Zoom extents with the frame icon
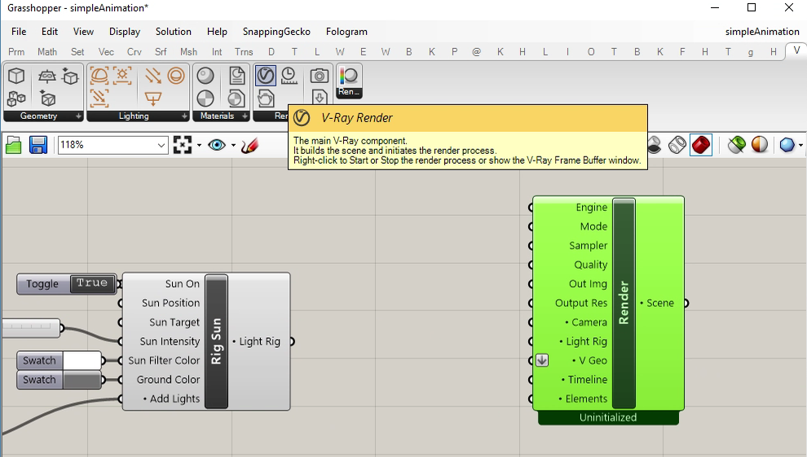Viewport: 807px width, 457px height. pos(183,146)
